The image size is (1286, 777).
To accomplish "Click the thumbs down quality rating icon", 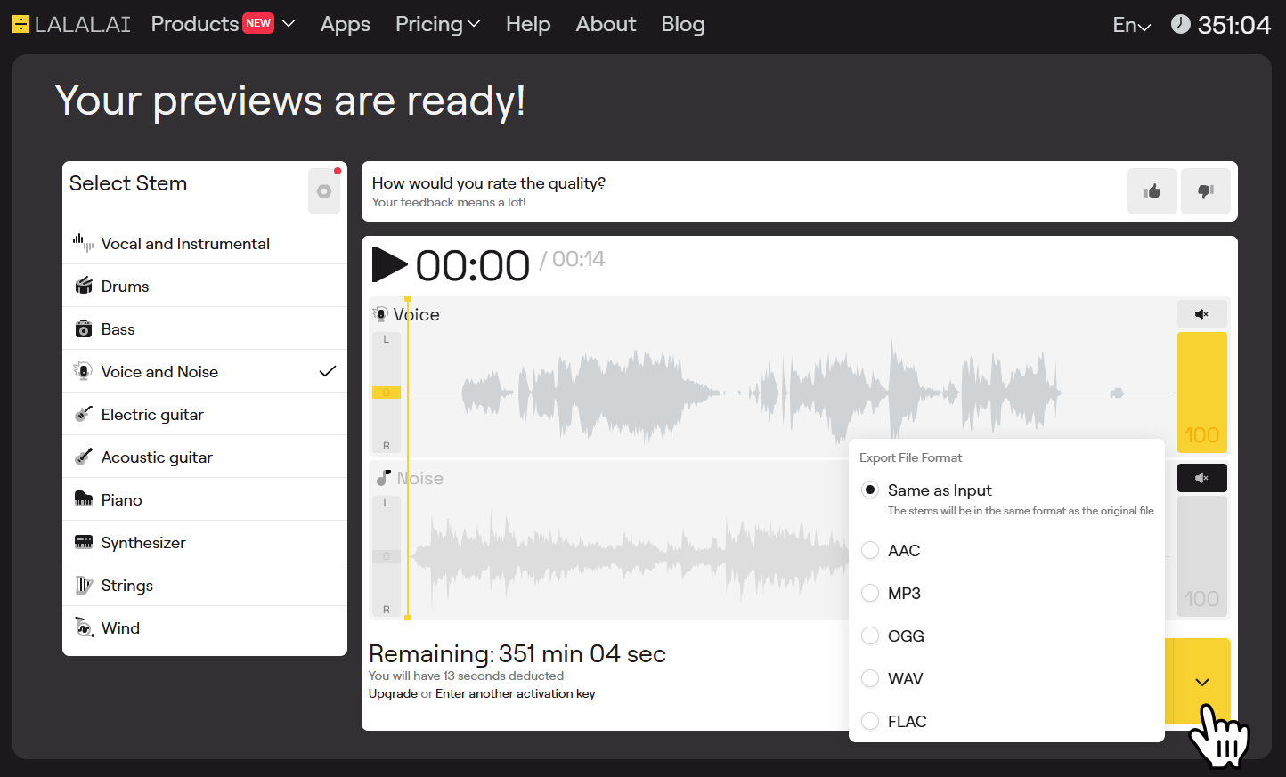I will tap(1205, 191).
